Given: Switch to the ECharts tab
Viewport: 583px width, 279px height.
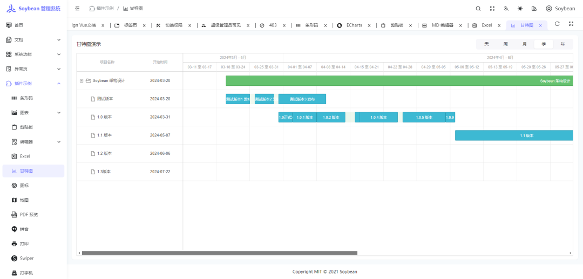Looking at the screenshot, I should [354, 25].
